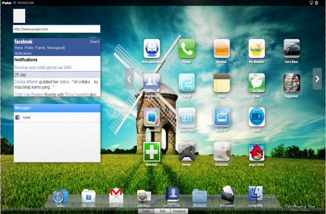Launch Social Chat from the dock

[172, 195]
